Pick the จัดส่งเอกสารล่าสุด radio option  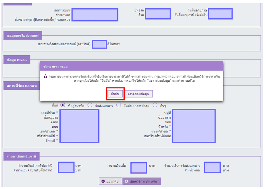pos(119,105)
